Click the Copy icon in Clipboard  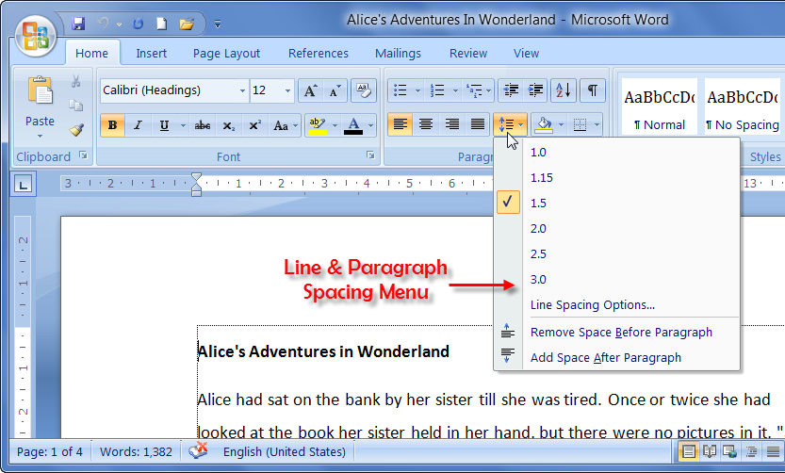pyautogui.click(x=75, y=106)
